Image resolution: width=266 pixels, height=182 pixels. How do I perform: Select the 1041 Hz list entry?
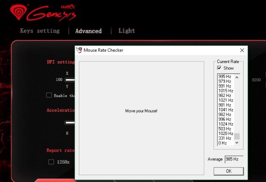coord(225,110)
